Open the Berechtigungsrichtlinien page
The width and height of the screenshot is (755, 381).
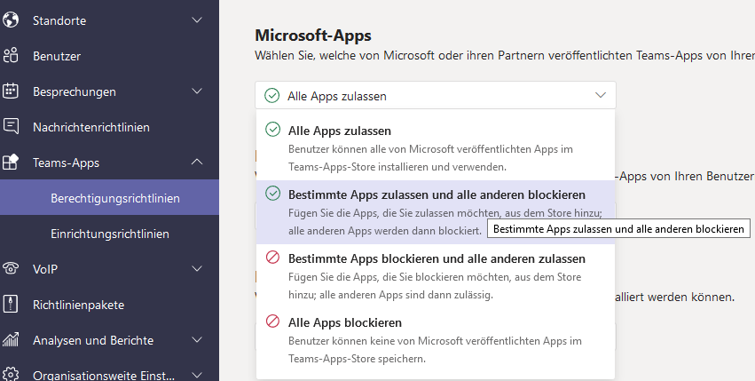coord(115,198)
